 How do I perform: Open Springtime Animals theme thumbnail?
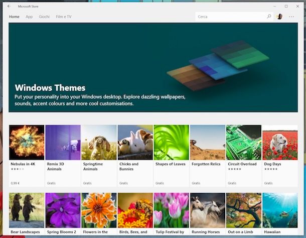(99, 142)
